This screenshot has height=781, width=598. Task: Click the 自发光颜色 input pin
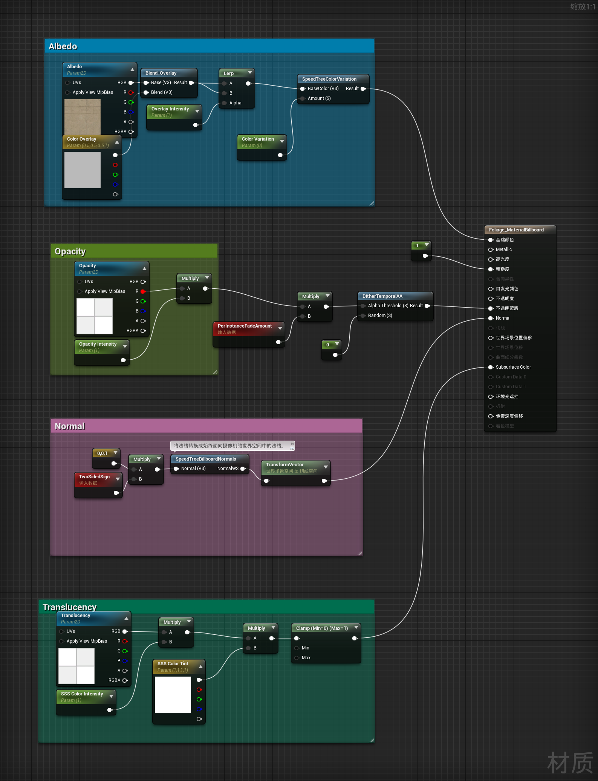491,289
